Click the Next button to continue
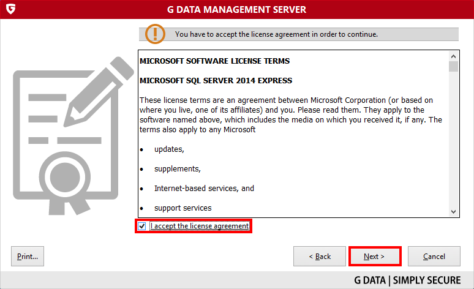Screen dimensions: 474x289 click(x=375, y=257)
